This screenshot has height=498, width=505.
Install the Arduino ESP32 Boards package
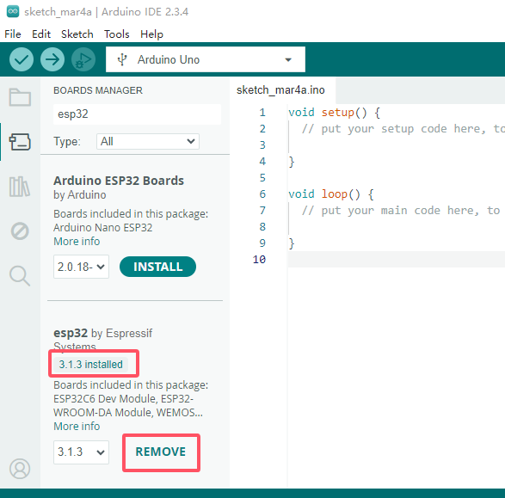tap(157, 267)
